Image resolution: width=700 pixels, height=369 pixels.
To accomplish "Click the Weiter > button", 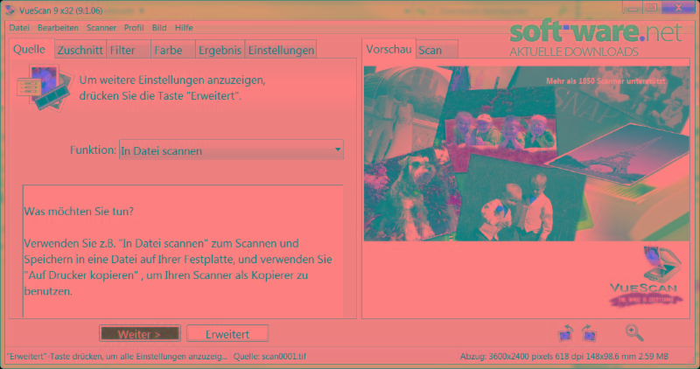I will (x=140, y=334).
